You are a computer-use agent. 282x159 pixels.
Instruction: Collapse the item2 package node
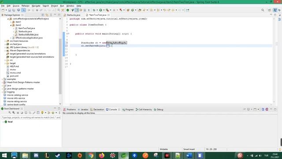coord(11,25)
